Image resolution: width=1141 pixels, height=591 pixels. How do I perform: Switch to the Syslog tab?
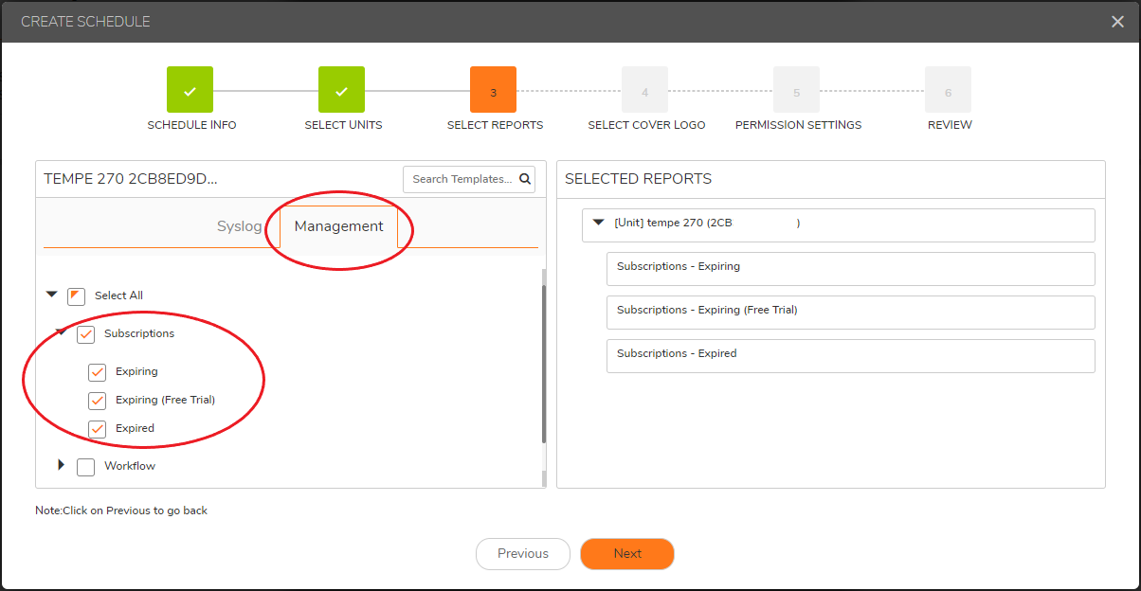[239, 226]
